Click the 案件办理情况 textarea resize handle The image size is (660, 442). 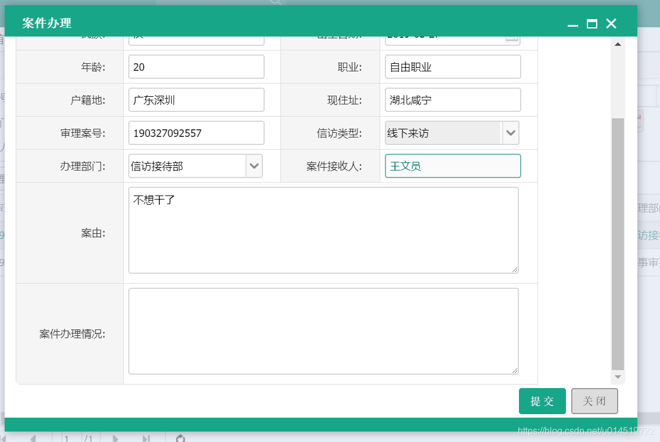click(515, 371)
